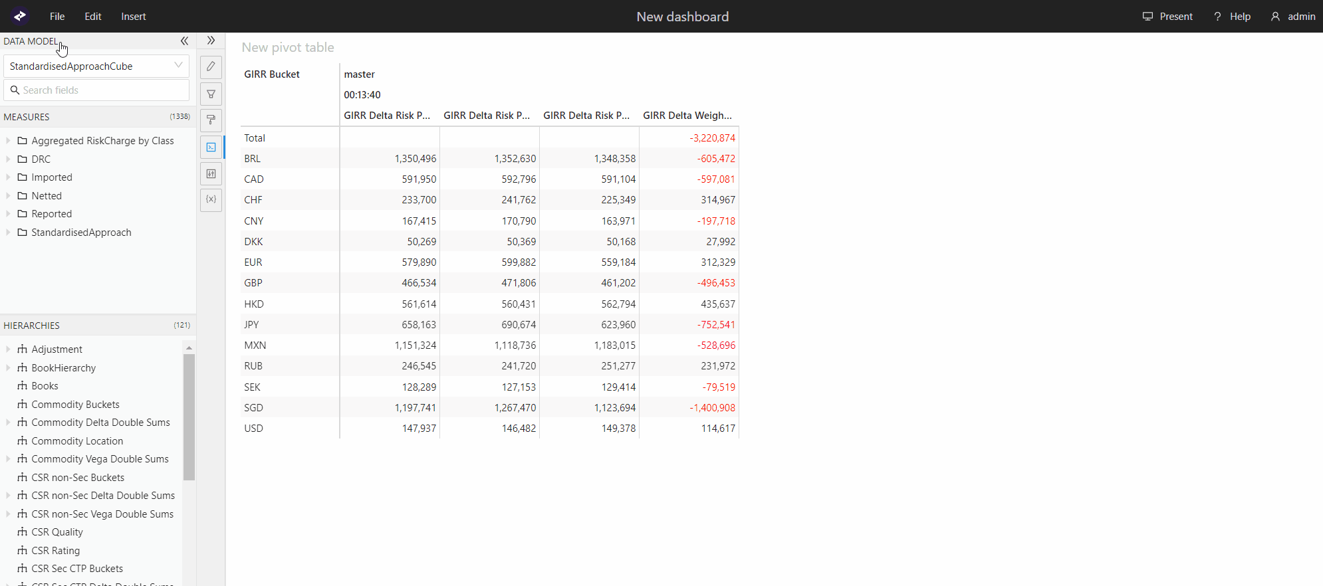Click the DRC folder icon
This screenshot has width=1323, height=586.
(x=23, y=159)
